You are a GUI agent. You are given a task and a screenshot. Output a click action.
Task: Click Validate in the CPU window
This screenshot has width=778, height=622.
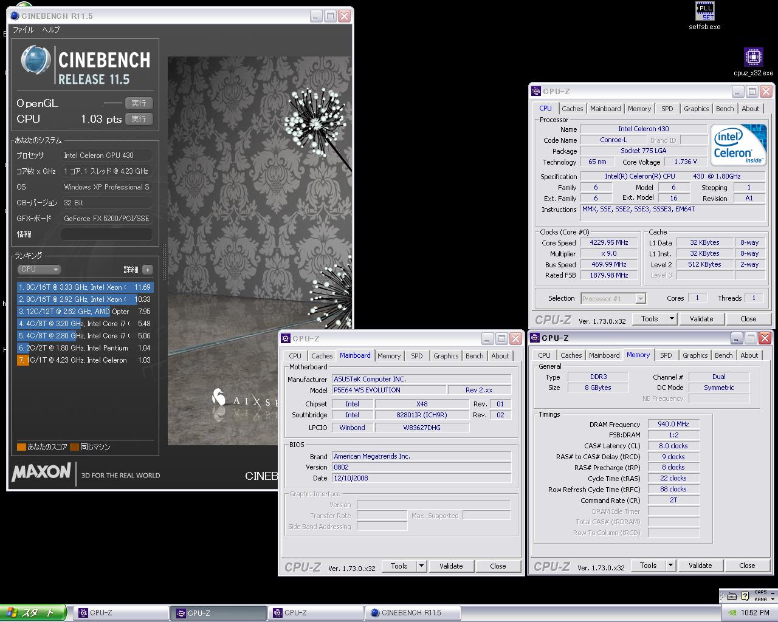701,319
